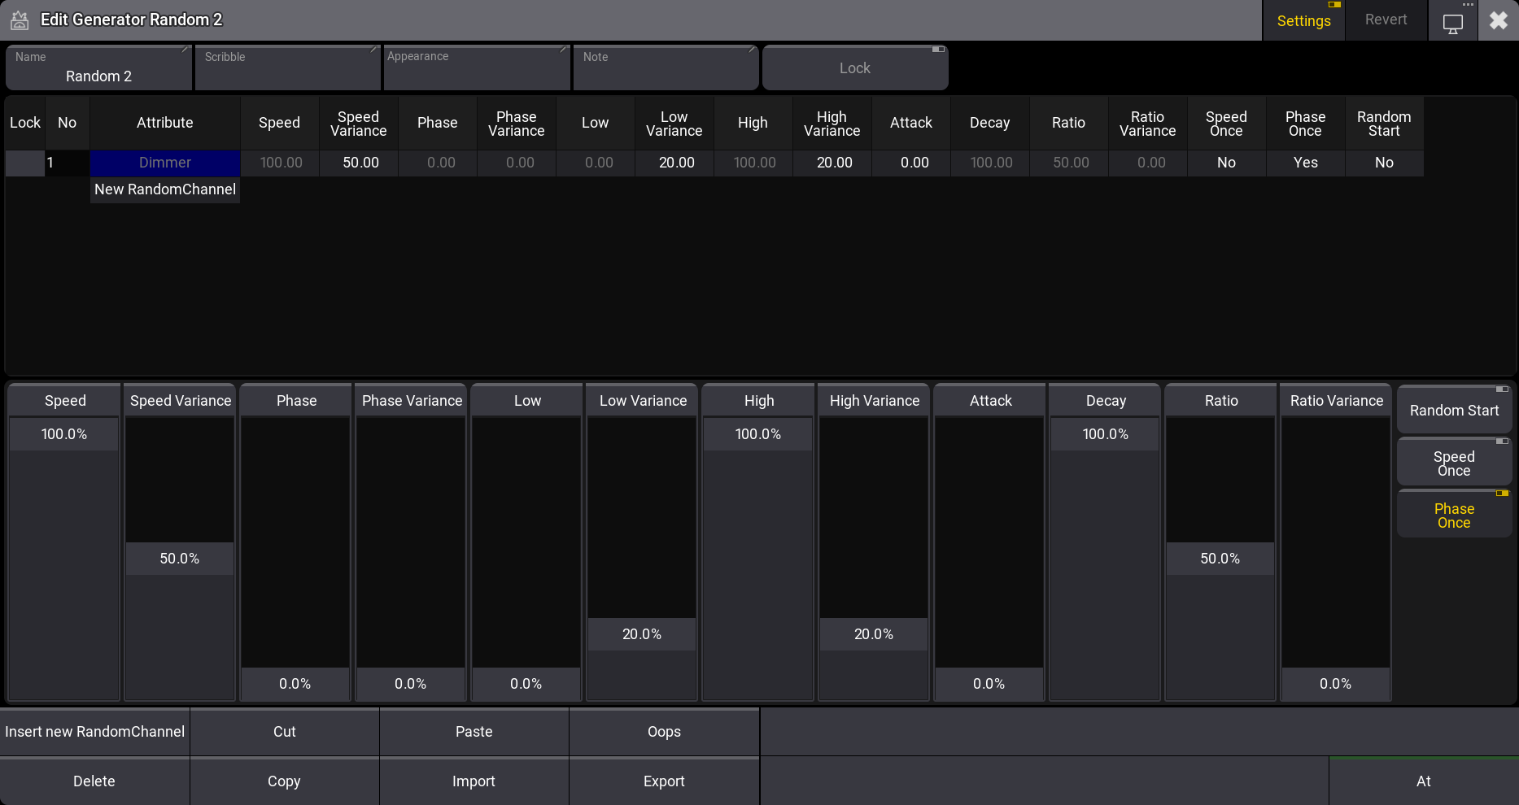
Task: Click the Speed Variance fader header label
Action: 181,401
